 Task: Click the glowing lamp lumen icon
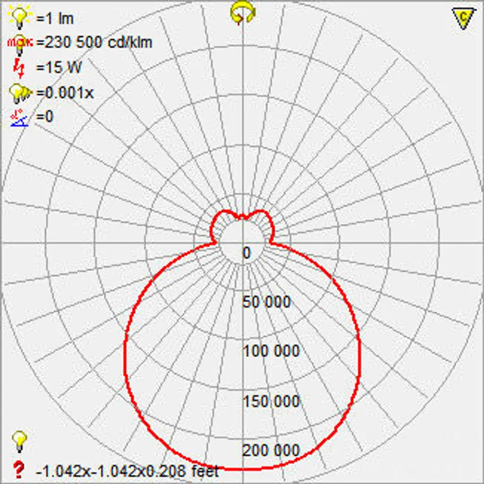[x=19, y=18]
